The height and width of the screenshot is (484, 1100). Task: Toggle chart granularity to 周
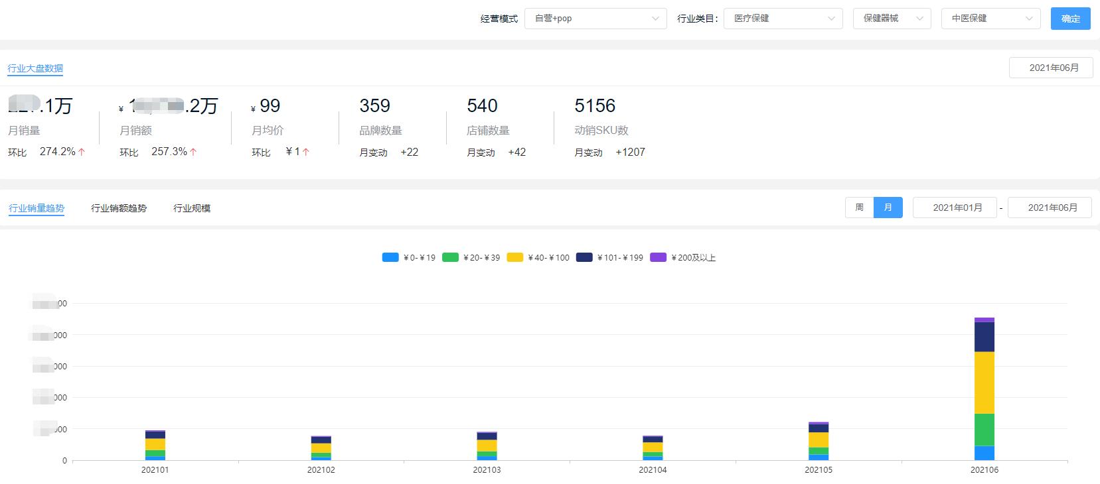(x=860, y=208)
